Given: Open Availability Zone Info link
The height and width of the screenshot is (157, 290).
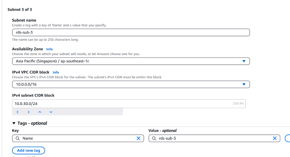Looking at the screenshot, I should (49, 49).
